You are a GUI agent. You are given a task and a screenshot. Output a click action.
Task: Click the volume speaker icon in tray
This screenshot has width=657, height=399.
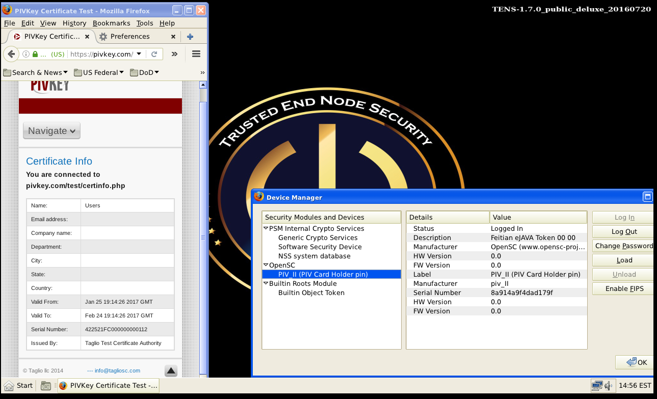[609, 385]
